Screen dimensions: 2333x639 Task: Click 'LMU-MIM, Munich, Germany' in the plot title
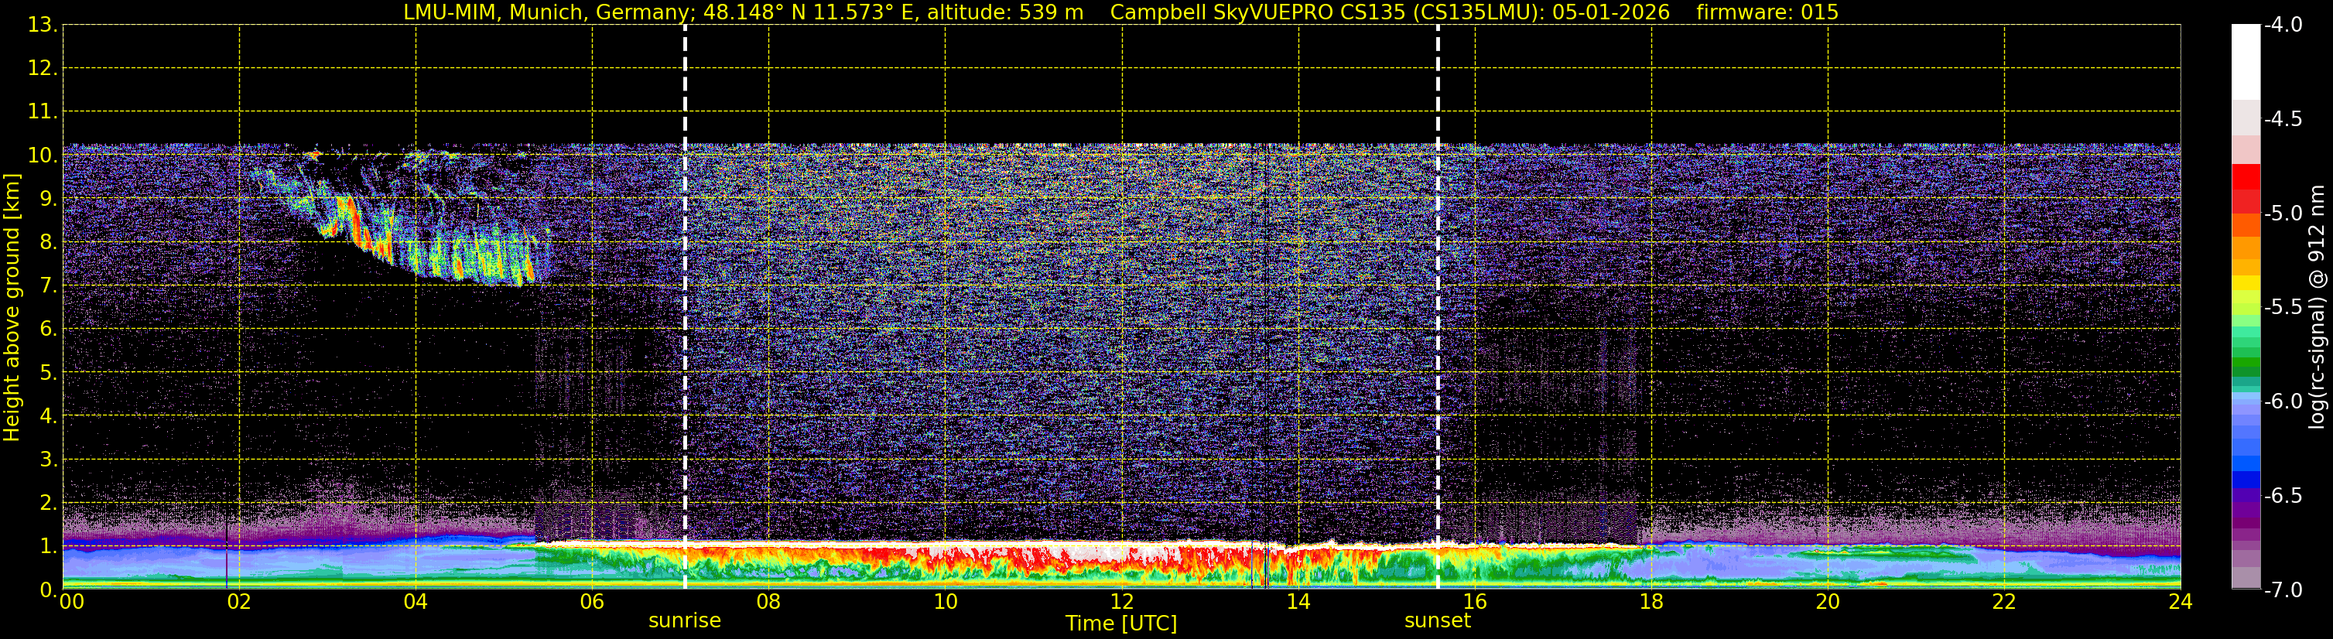tap(547, 12)
